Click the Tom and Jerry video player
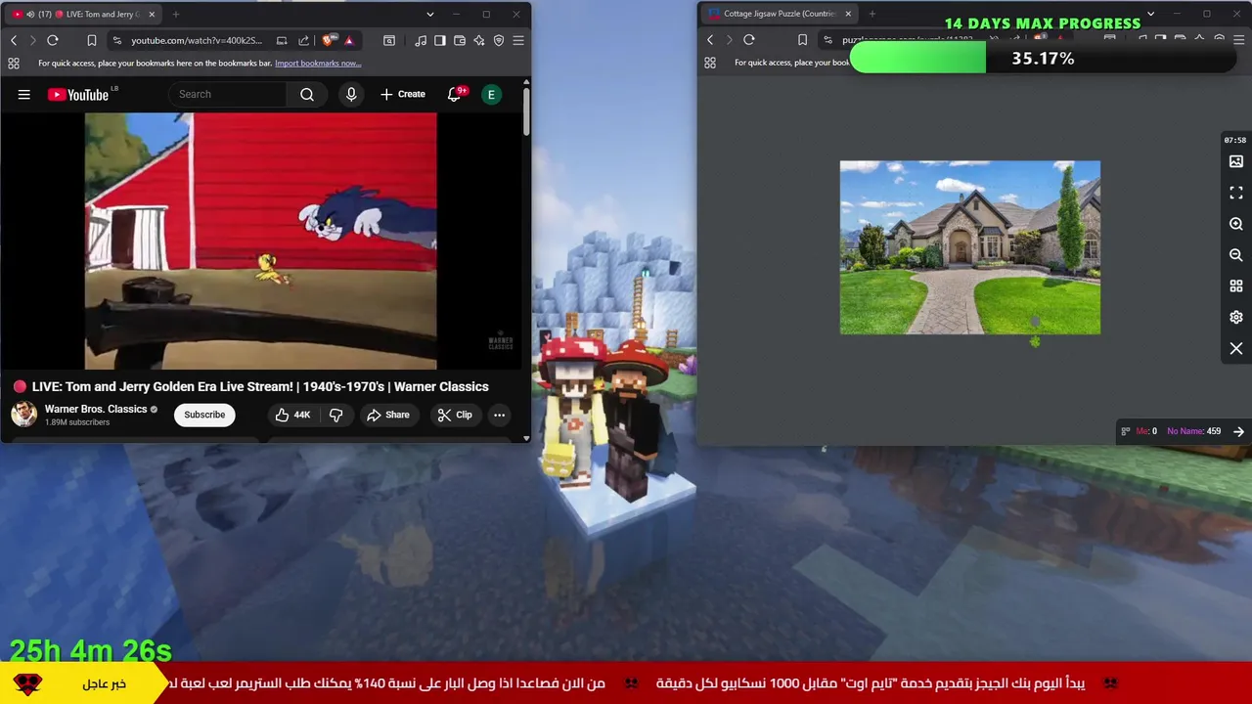The height and width of the screenshot is (704, 1252). [x=261, y=241]
